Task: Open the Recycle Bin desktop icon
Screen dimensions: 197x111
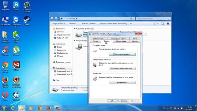Action: coord(6,6)
